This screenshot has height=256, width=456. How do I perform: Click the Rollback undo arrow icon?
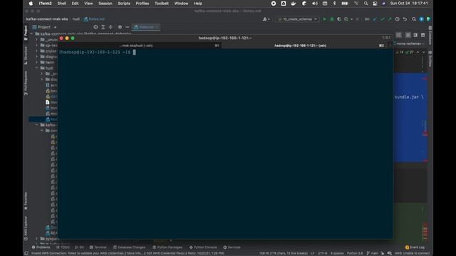pyautogui.click(x=405, y=19)
